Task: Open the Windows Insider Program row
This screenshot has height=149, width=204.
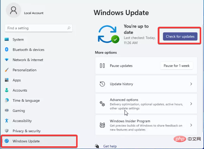Action: tap(146, 125)
